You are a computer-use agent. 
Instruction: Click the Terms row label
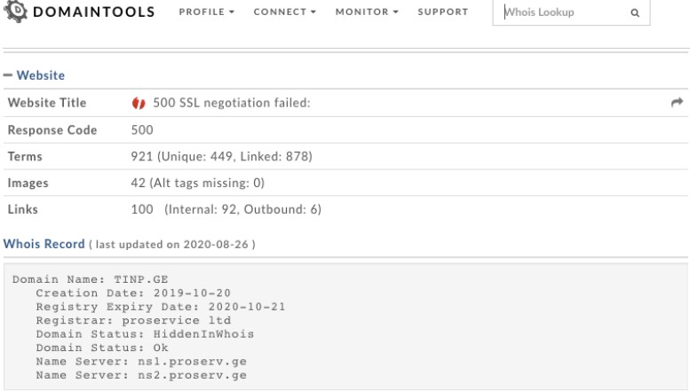click(x=24, y=157)
